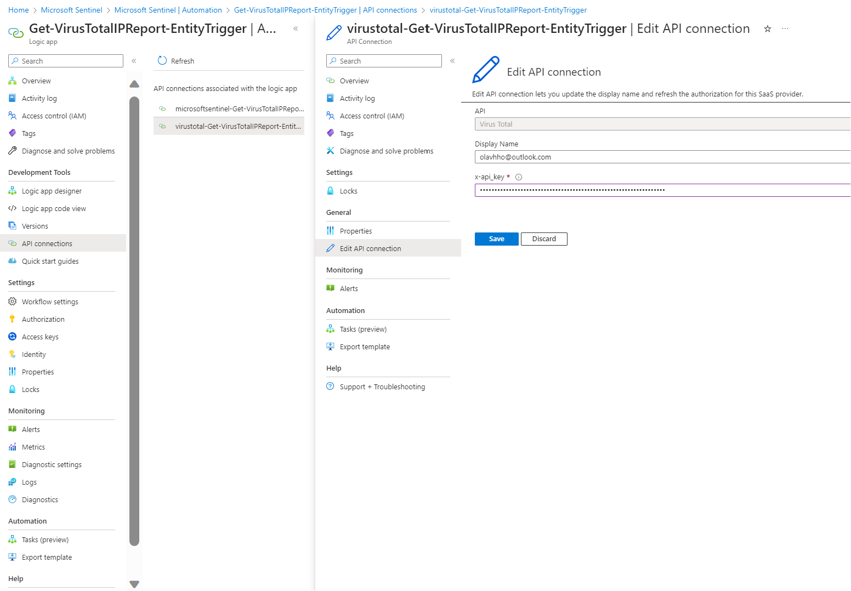851x591 pixels.
Task: Go to Microsoft Sentinel | Automation breadcrumb
Action: tap(168, 10)
